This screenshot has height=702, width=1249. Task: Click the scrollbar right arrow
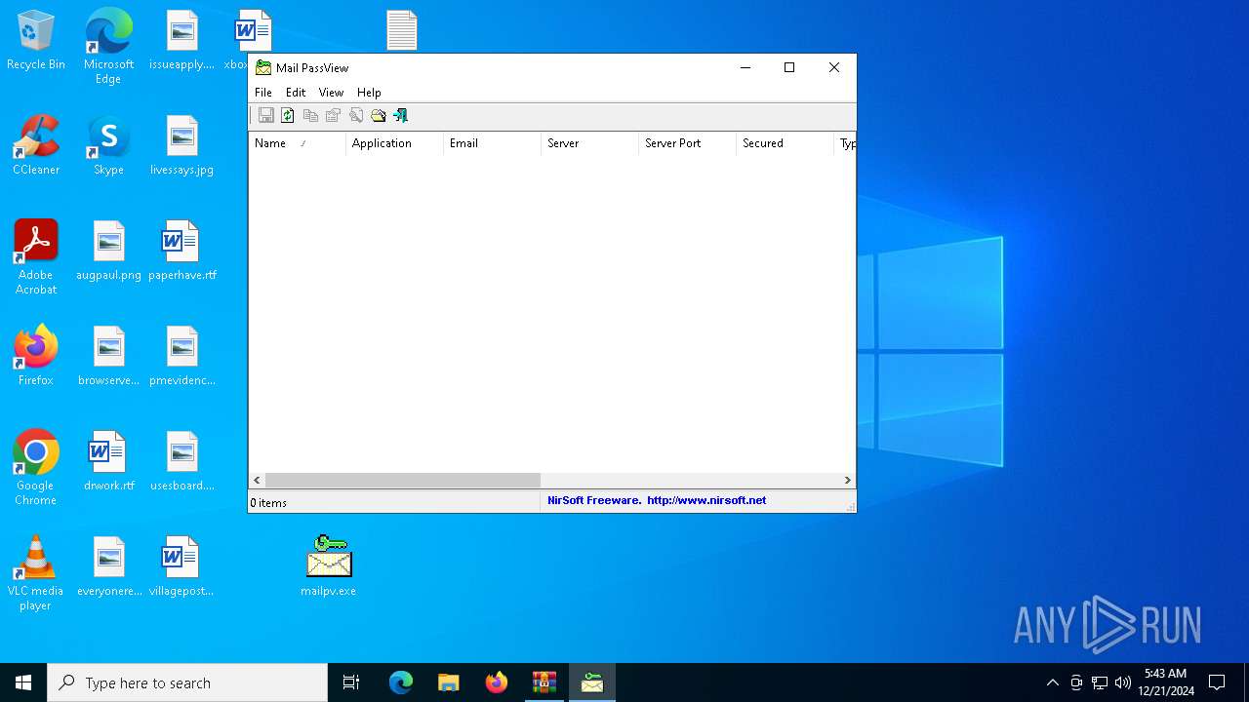847,480
